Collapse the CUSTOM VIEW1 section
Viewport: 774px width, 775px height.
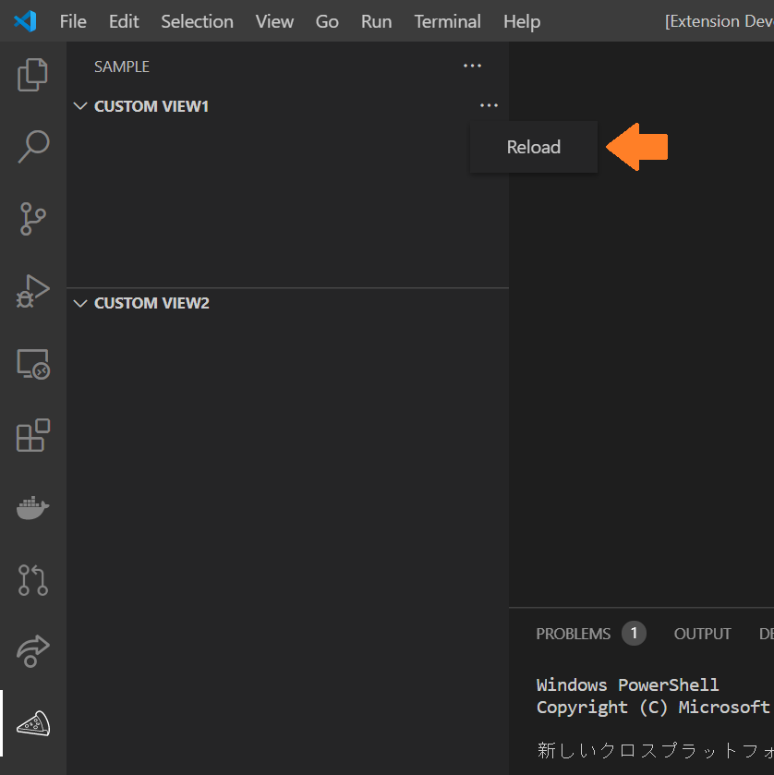[x=80, y=106]
